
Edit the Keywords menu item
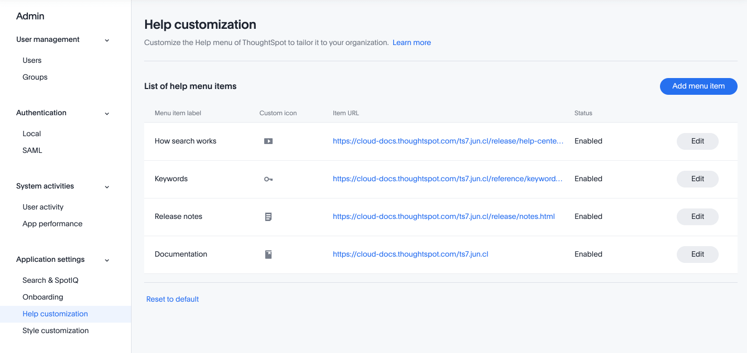(x=697, y=179)
